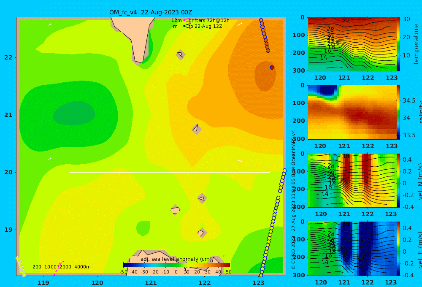This screenshot has width=422, height=287.
Task: Click the 'to 22 Aug 12Z' legend text
Action: tap(206, 27)
